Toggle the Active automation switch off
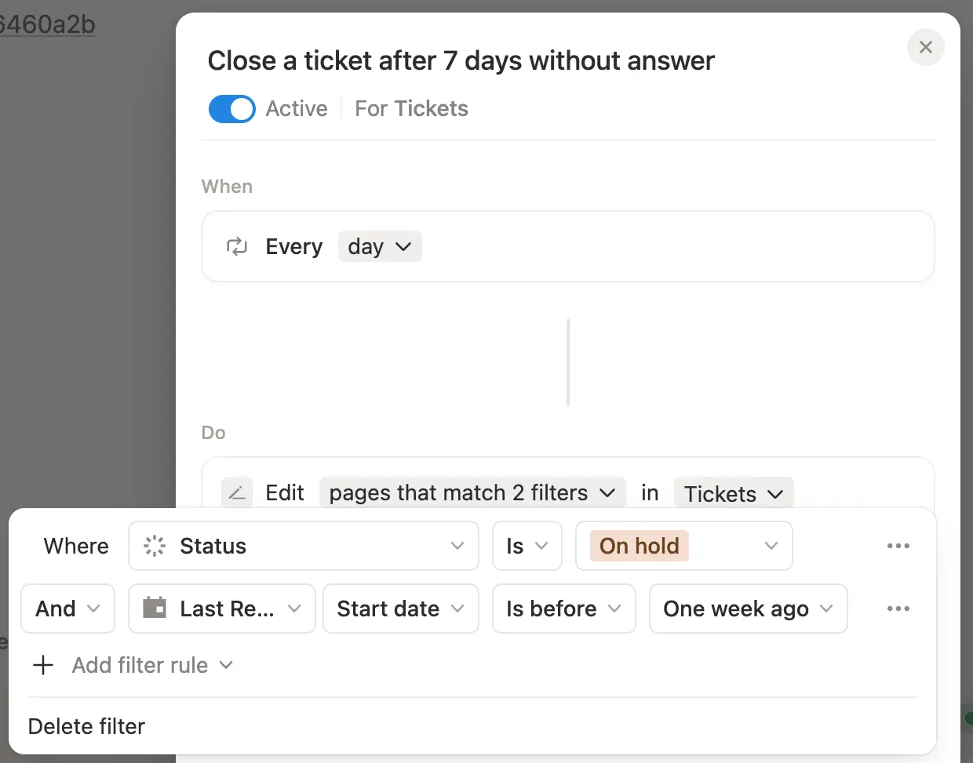Viewport: 973px width, 763px height. tap(231, 109)
